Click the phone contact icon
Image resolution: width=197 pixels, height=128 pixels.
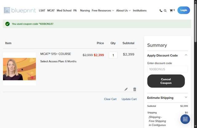[161, 11]
